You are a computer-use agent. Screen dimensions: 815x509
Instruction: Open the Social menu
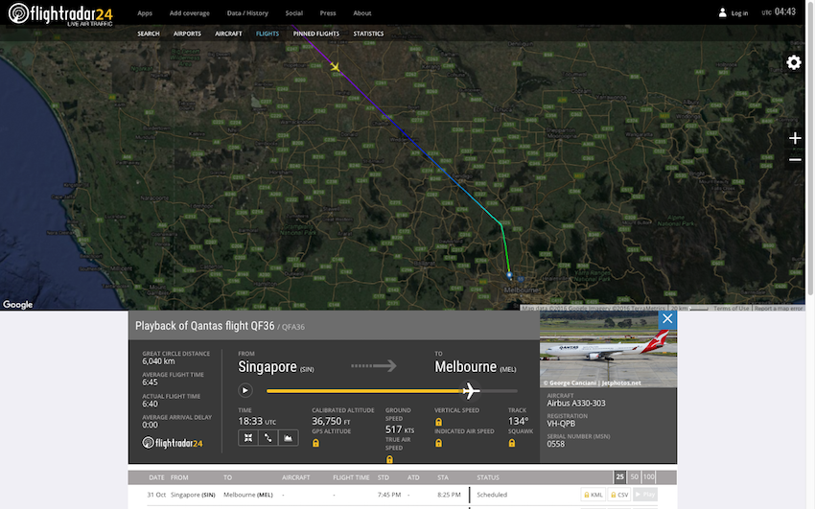click(x=293, y=13)
